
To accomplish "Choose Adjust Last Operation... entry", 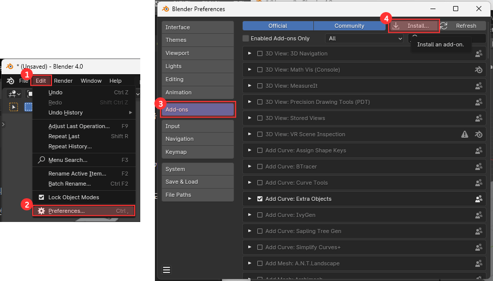I will [84, 126].
